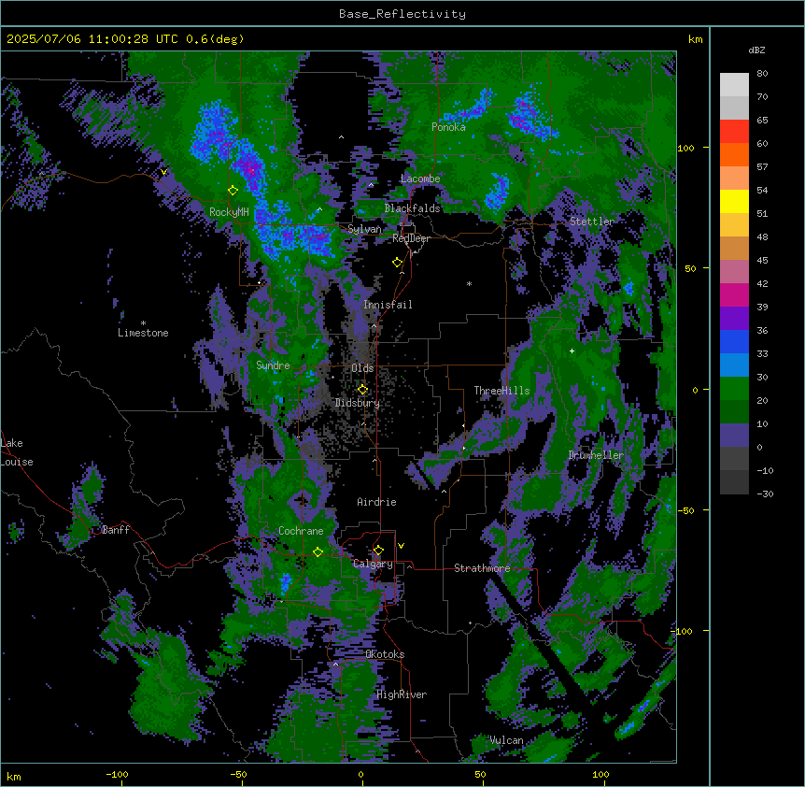Screen dimensions: 805x787
Task: Click the Cochrane label
Action: click(301, 531)
